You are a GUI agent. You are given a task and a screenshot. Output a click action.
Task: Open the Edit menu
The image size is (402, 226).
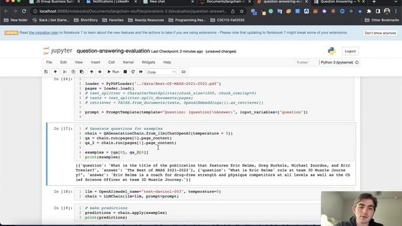tap(63, 62)
